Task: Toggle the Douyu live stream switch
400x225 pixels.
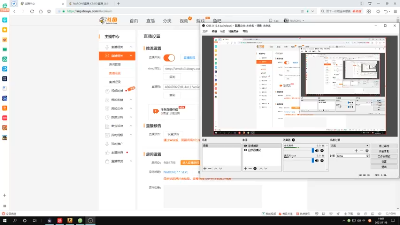Action: click(x=169, y=58)
